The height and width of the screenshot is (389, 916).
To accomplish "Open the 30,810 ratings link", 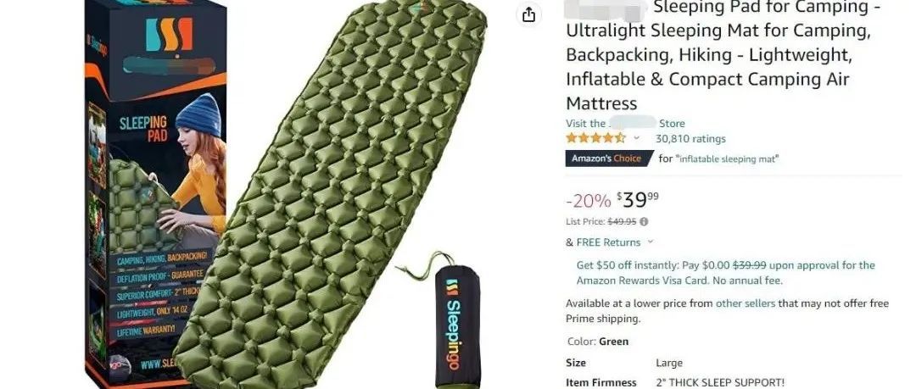I will pyautogui.click(x=690, y=139).
